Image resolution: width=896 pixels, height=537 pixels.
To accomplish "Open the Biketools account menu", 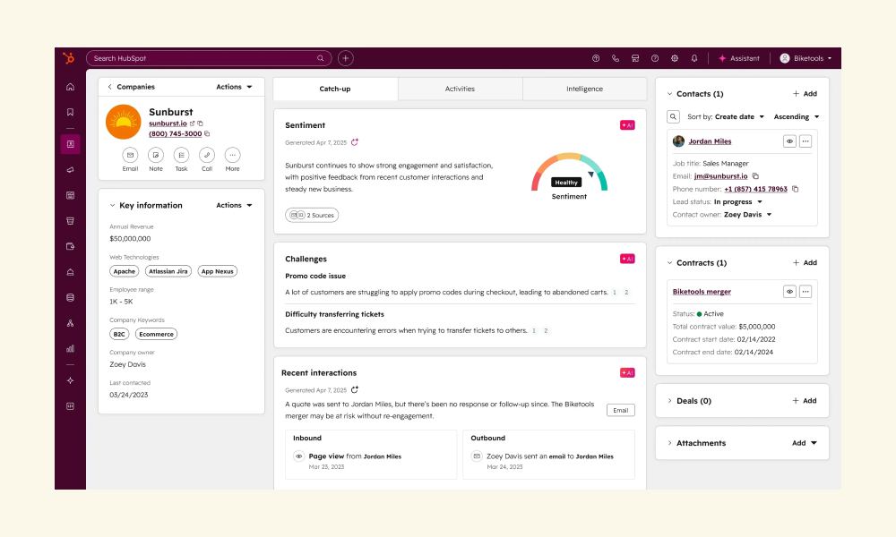I will 806,58.
